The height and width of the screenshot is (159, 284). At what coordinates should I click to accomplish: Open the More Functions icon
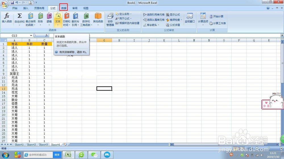tap(98, 19)
